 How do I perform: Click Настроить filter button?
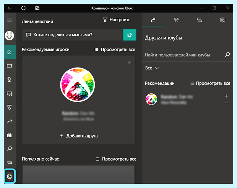point(116,20)
